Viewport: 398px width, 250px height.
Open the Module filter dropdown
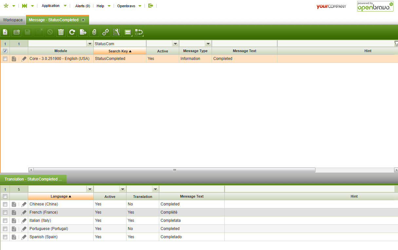90,44
